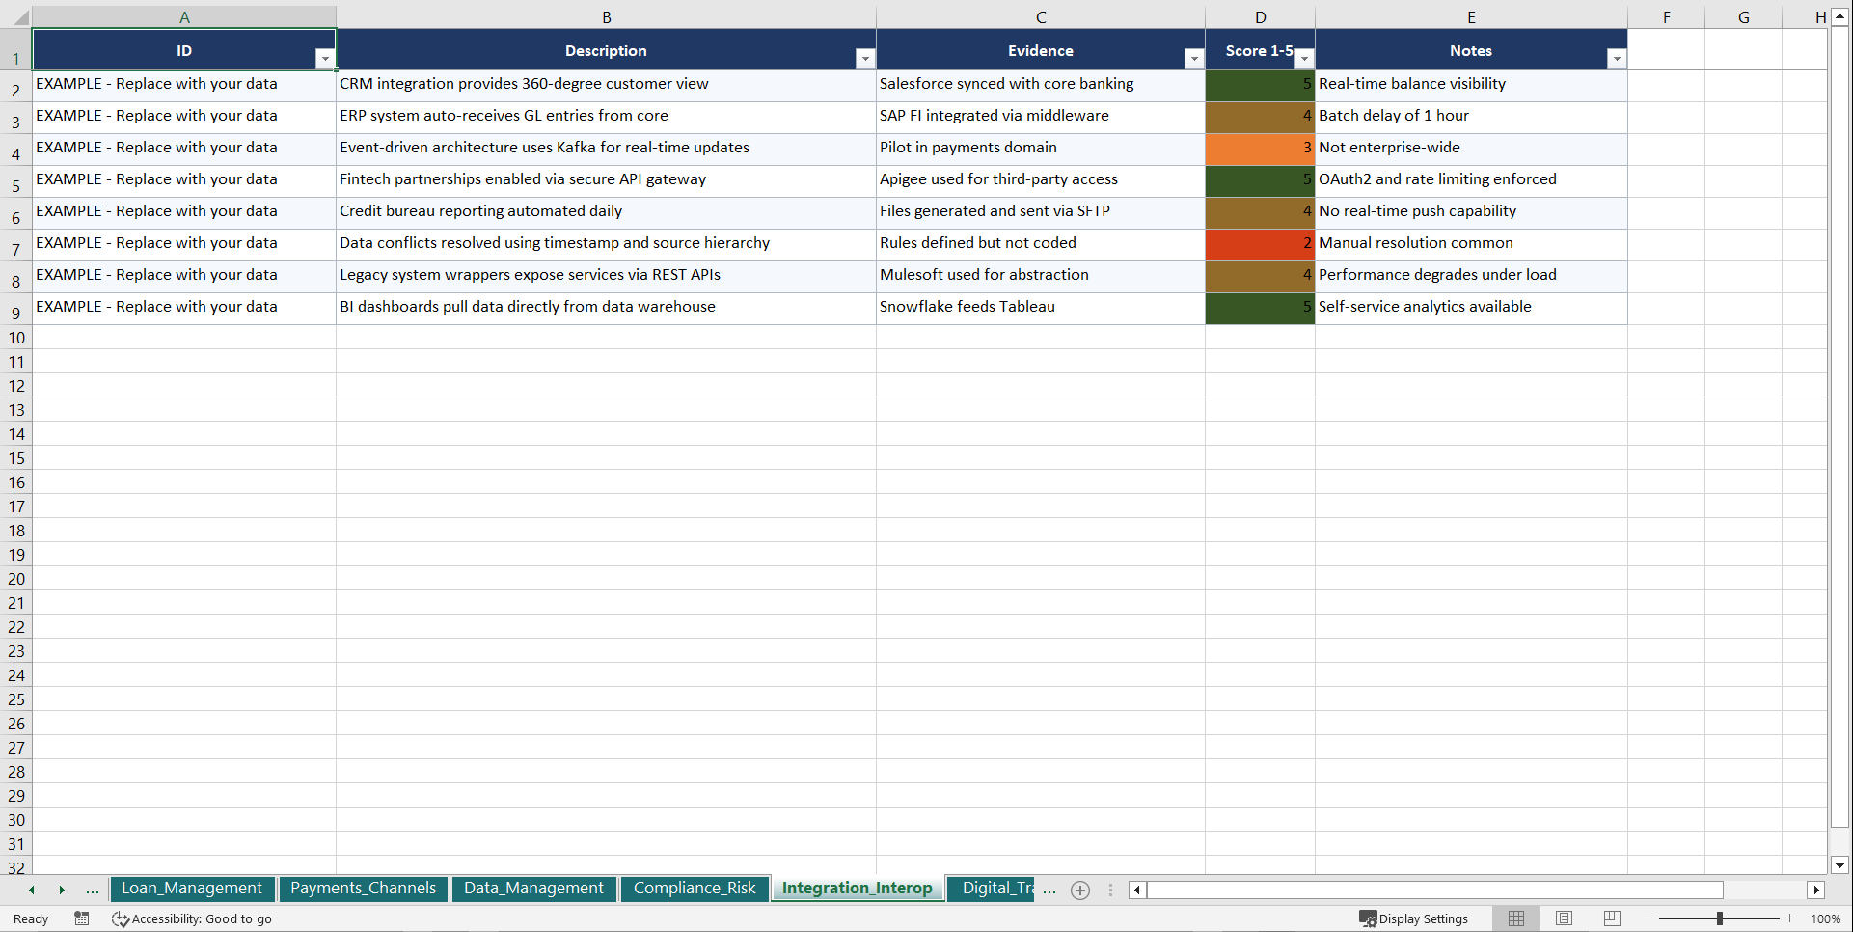The height and width of the screenshot is (932, 1853).
Task: Open the Notes column filter dropdown
Action: point(1617,59)
